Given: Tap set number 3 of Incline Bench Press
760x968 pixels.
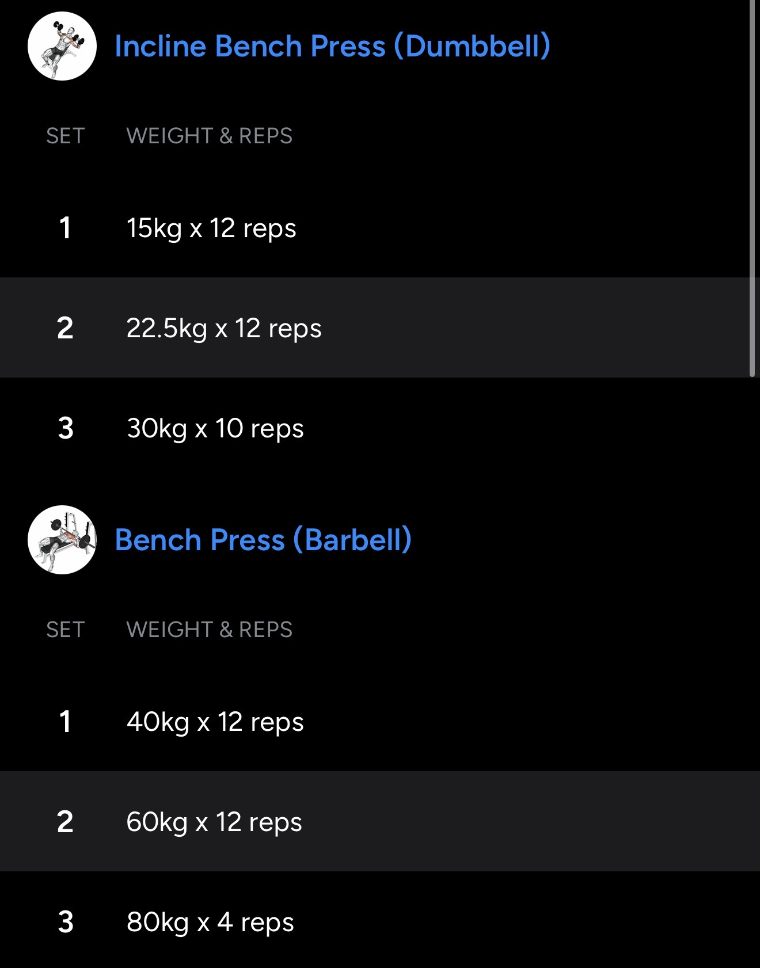Looking at the screenshot, I should 65,428.
